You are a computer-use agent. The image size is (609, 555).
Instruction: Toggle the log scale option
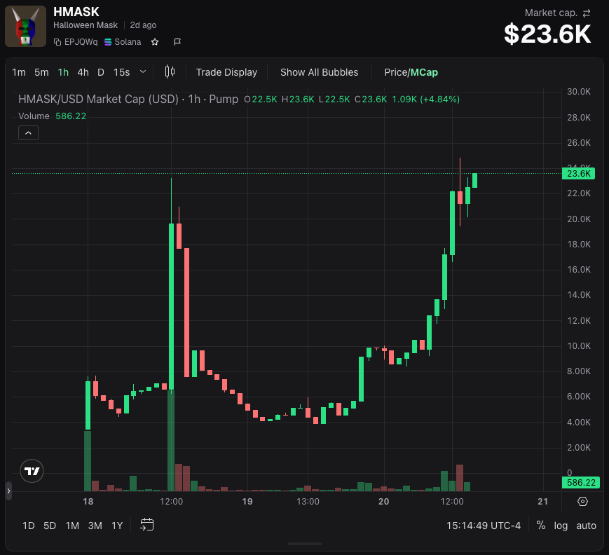561,526
